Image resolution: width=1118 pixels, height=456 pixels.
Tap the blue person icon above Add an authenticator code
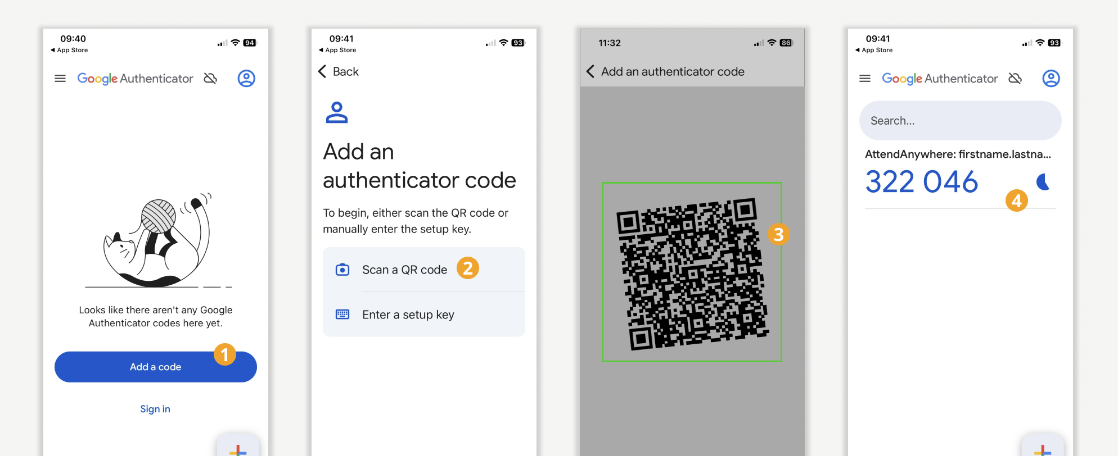[337, 112]
